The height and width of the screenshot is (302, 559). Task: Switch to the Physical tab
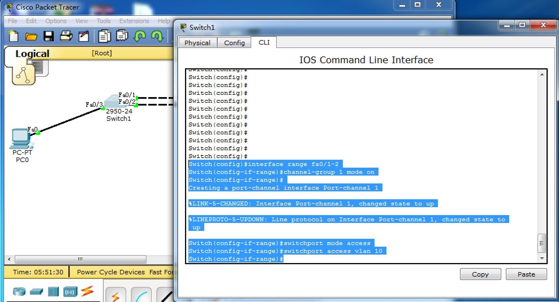pos(197,43)
